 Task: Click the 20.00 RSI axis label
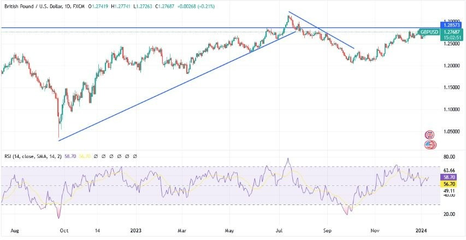[x=449, y=214]
